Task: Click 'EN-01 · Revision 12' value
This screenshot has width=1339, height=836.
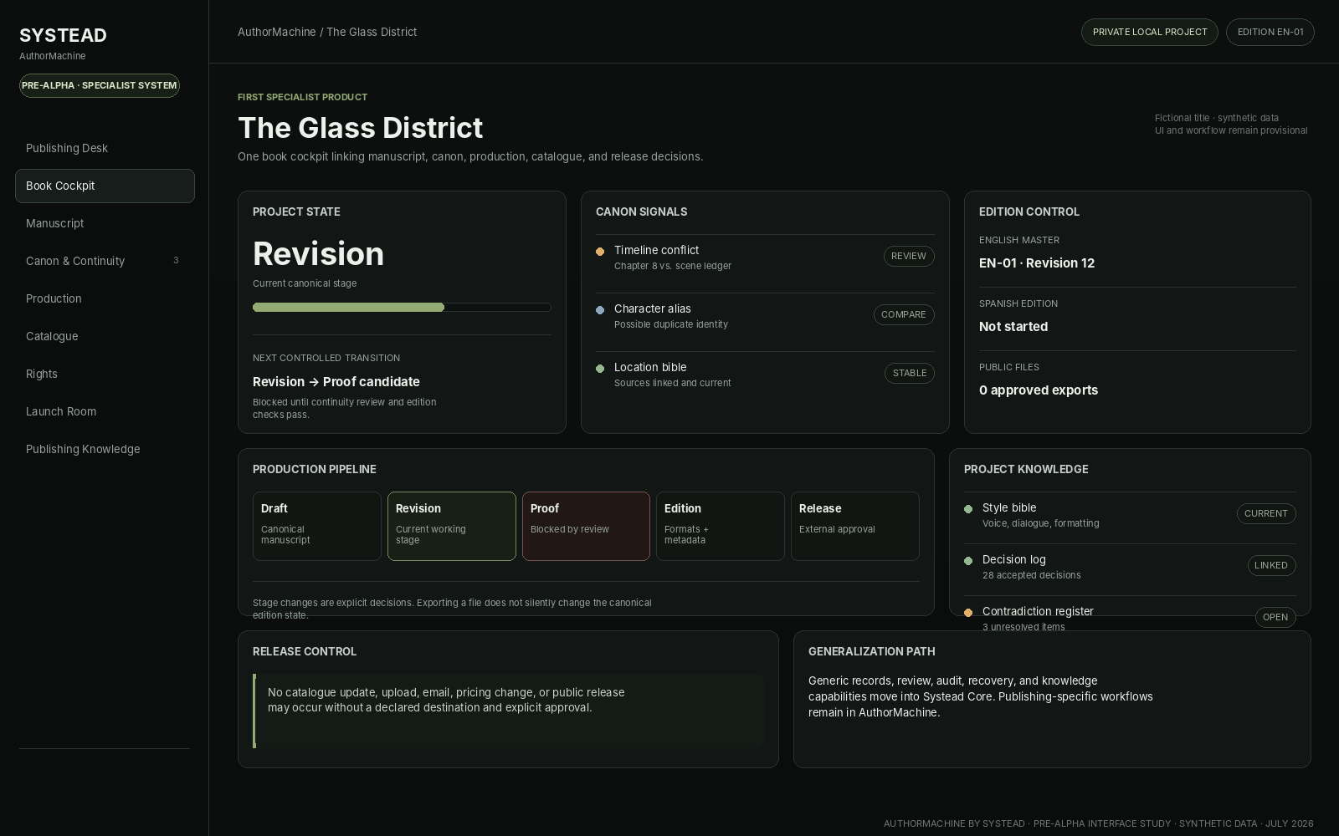Action: coord(1037,263)
